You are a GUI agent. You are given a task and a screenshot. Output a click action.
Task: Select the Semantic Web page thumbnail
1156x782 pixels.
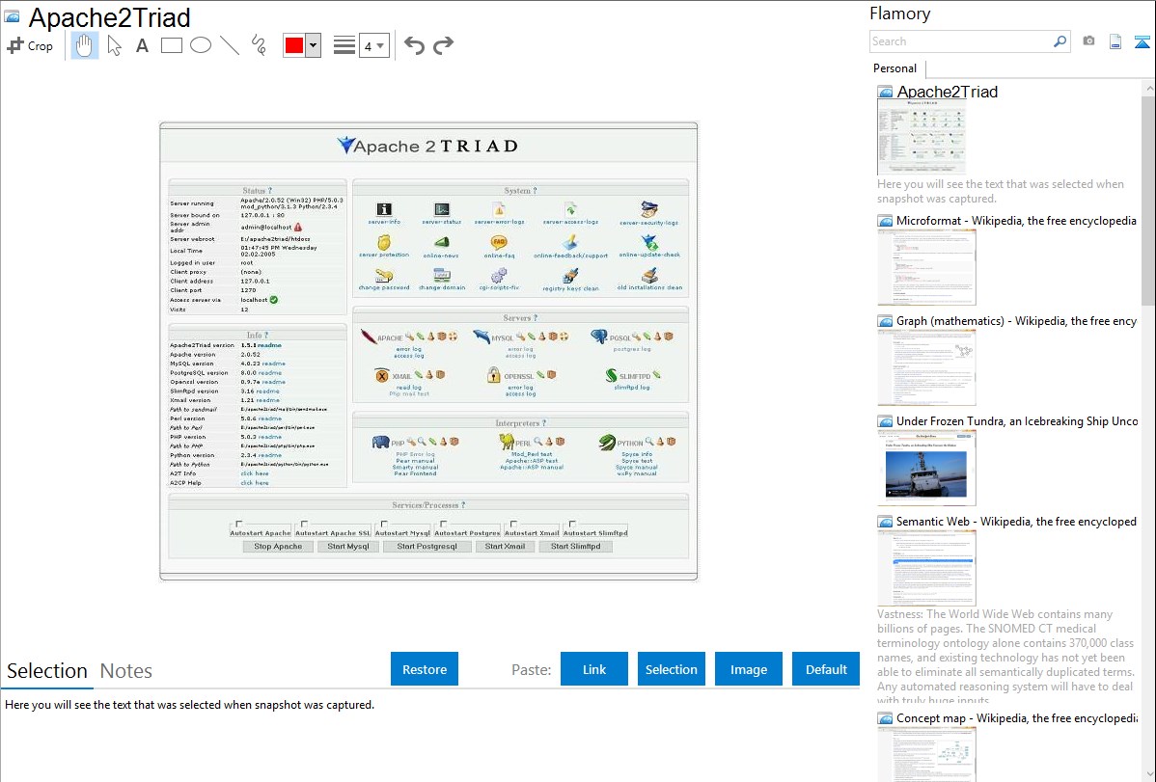click(x=926, y=568)
